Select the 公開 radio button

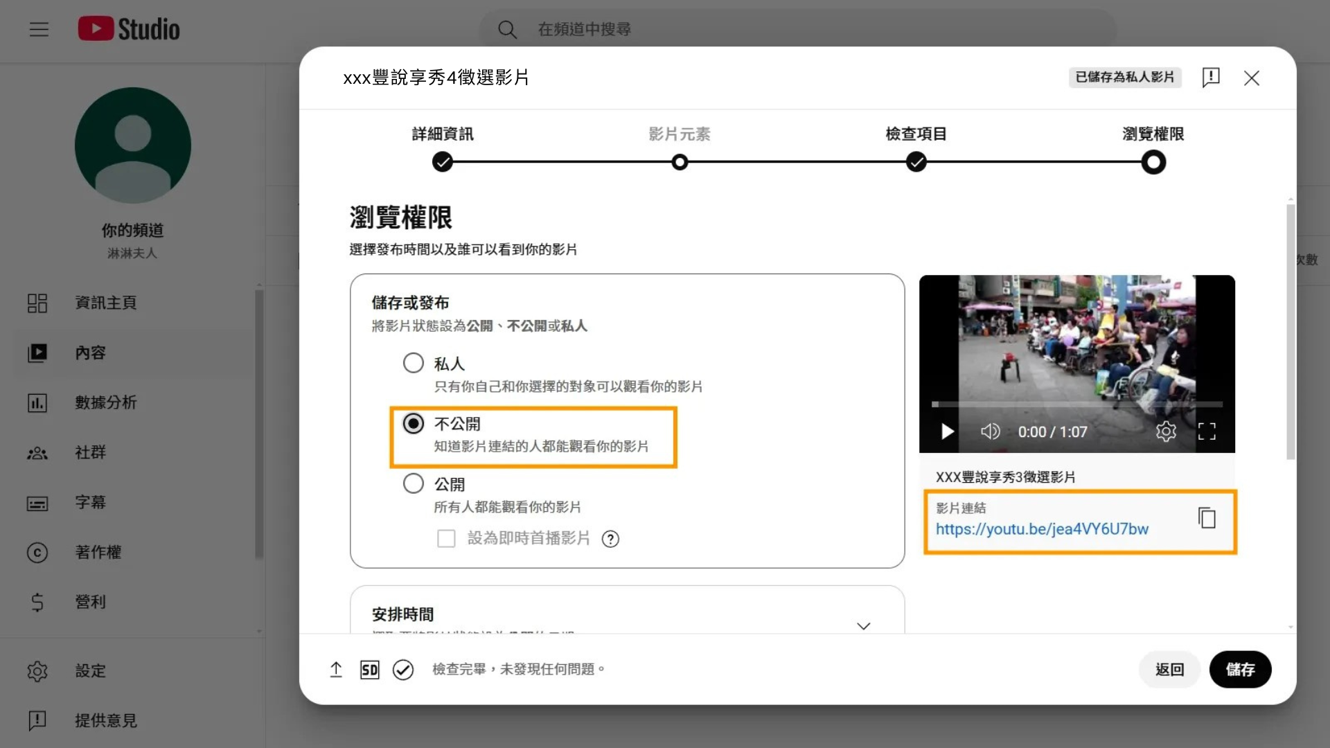(x=414, y=483)
